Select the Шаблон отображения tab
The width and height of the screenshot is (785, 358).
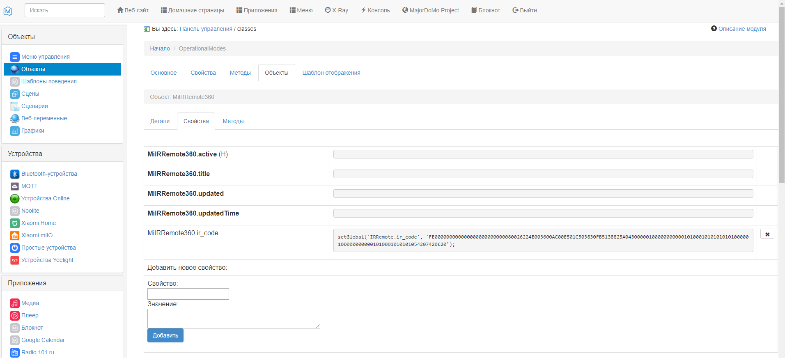click(x=331, y=73)
